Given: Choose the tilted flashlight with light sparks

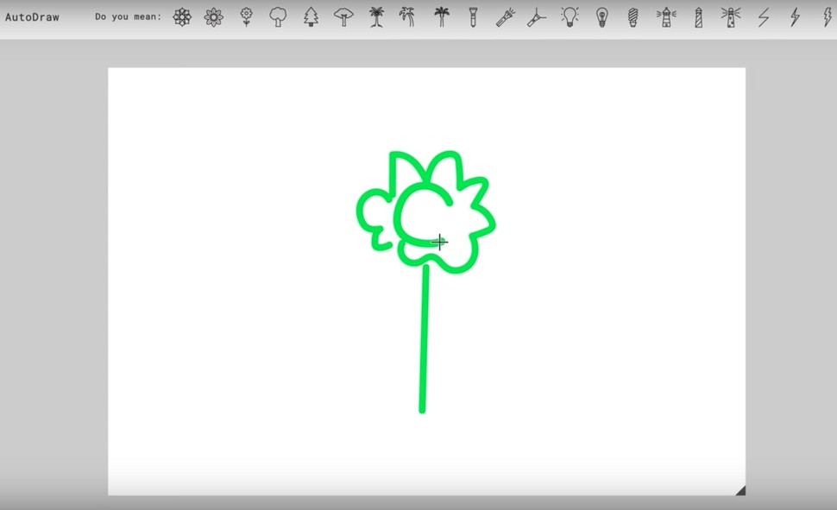Looking at the screenshot, I should tap(505, 17).
